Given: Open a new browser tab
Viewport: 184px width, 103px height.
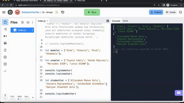Looking at the screenshot, I should (x=106, y=1).
